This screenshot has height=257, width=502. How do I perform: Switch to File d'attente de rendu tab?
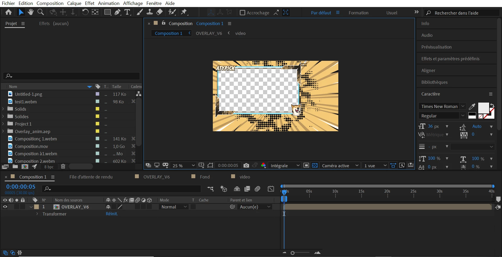[91, 177]
